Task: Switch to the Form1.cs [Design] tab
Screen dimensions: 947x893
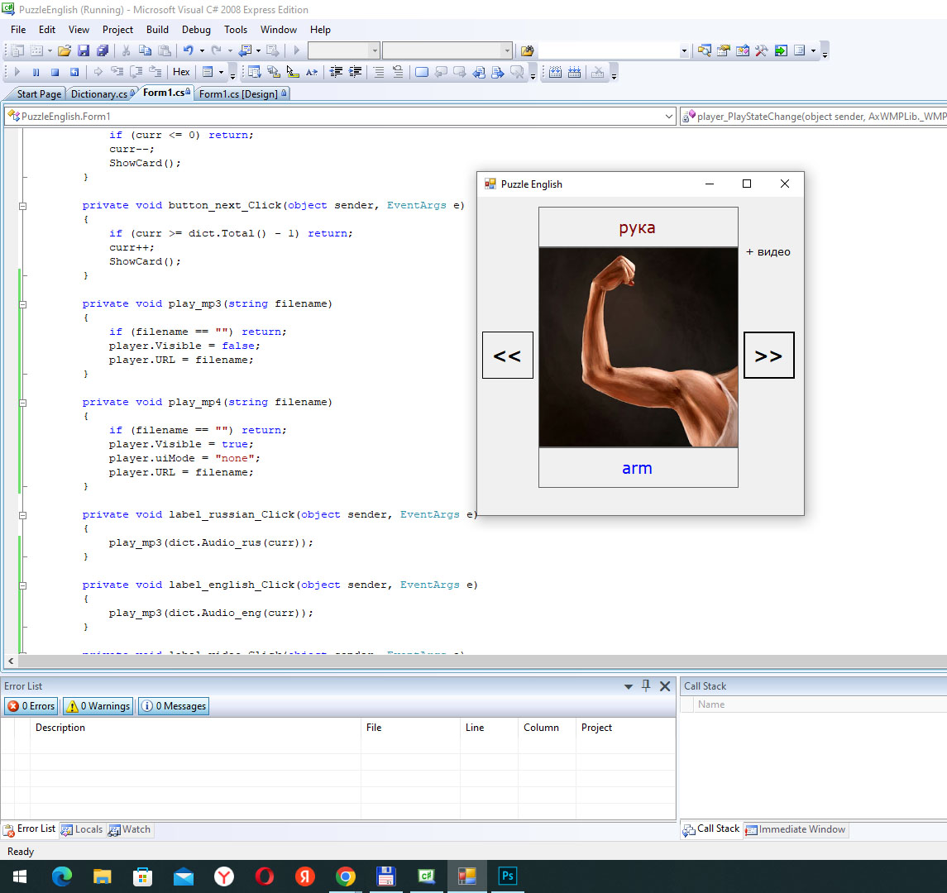Action: coord(242,93)
